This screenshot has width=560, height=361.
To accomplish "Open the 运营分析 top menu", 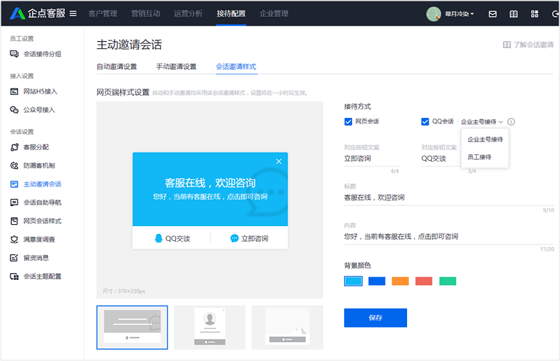I will [x=189, y=13].
